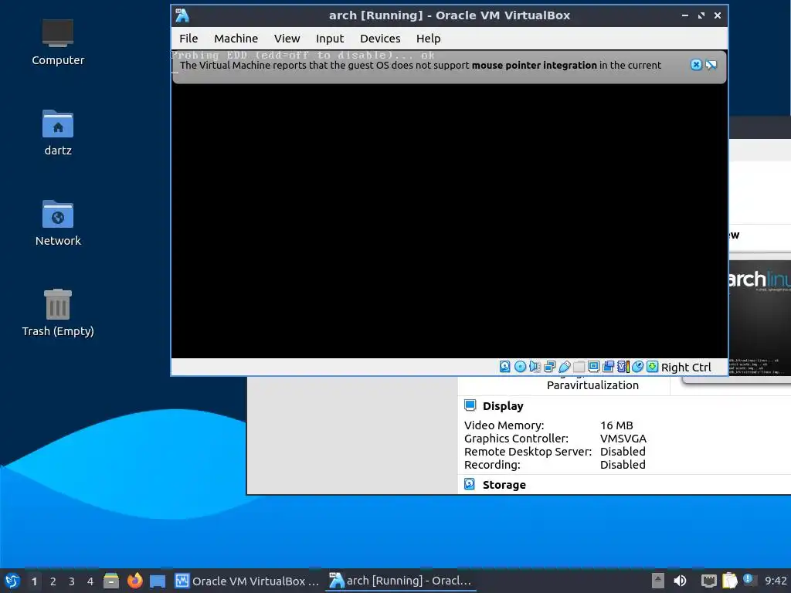
Task: Click the network connection tray icon
Action: (709, 581)
